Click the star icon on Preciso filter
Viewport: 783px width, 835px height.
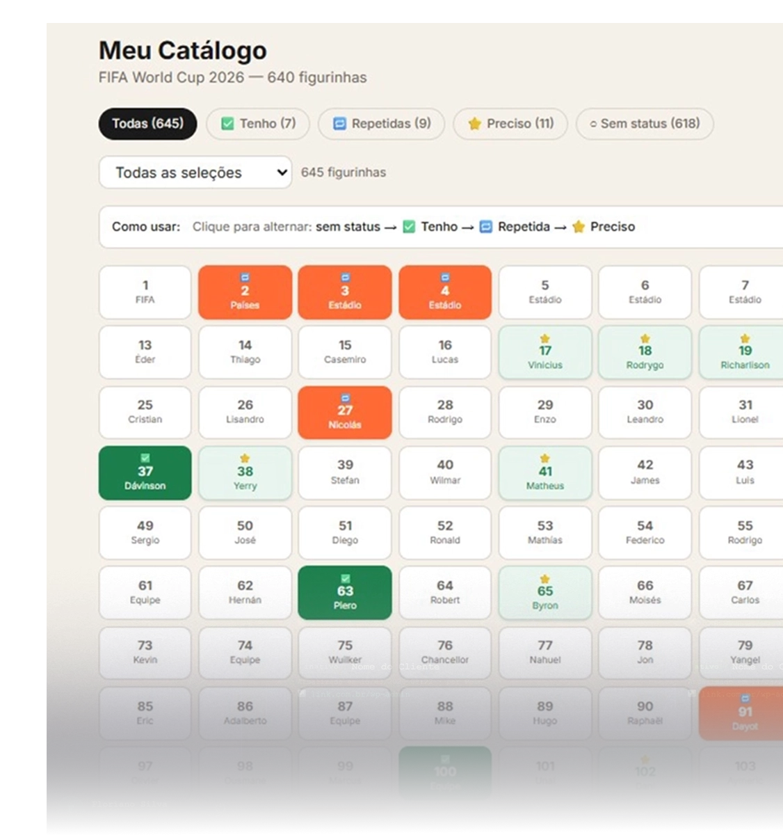point(475,124)
